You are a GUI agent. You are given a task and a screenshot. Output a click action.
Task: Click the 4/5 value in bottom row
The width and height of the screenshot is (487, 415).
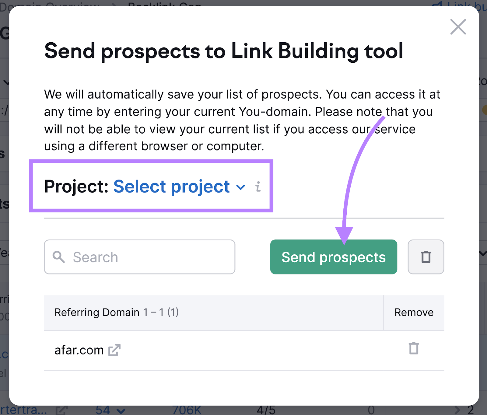click(266, 410)
